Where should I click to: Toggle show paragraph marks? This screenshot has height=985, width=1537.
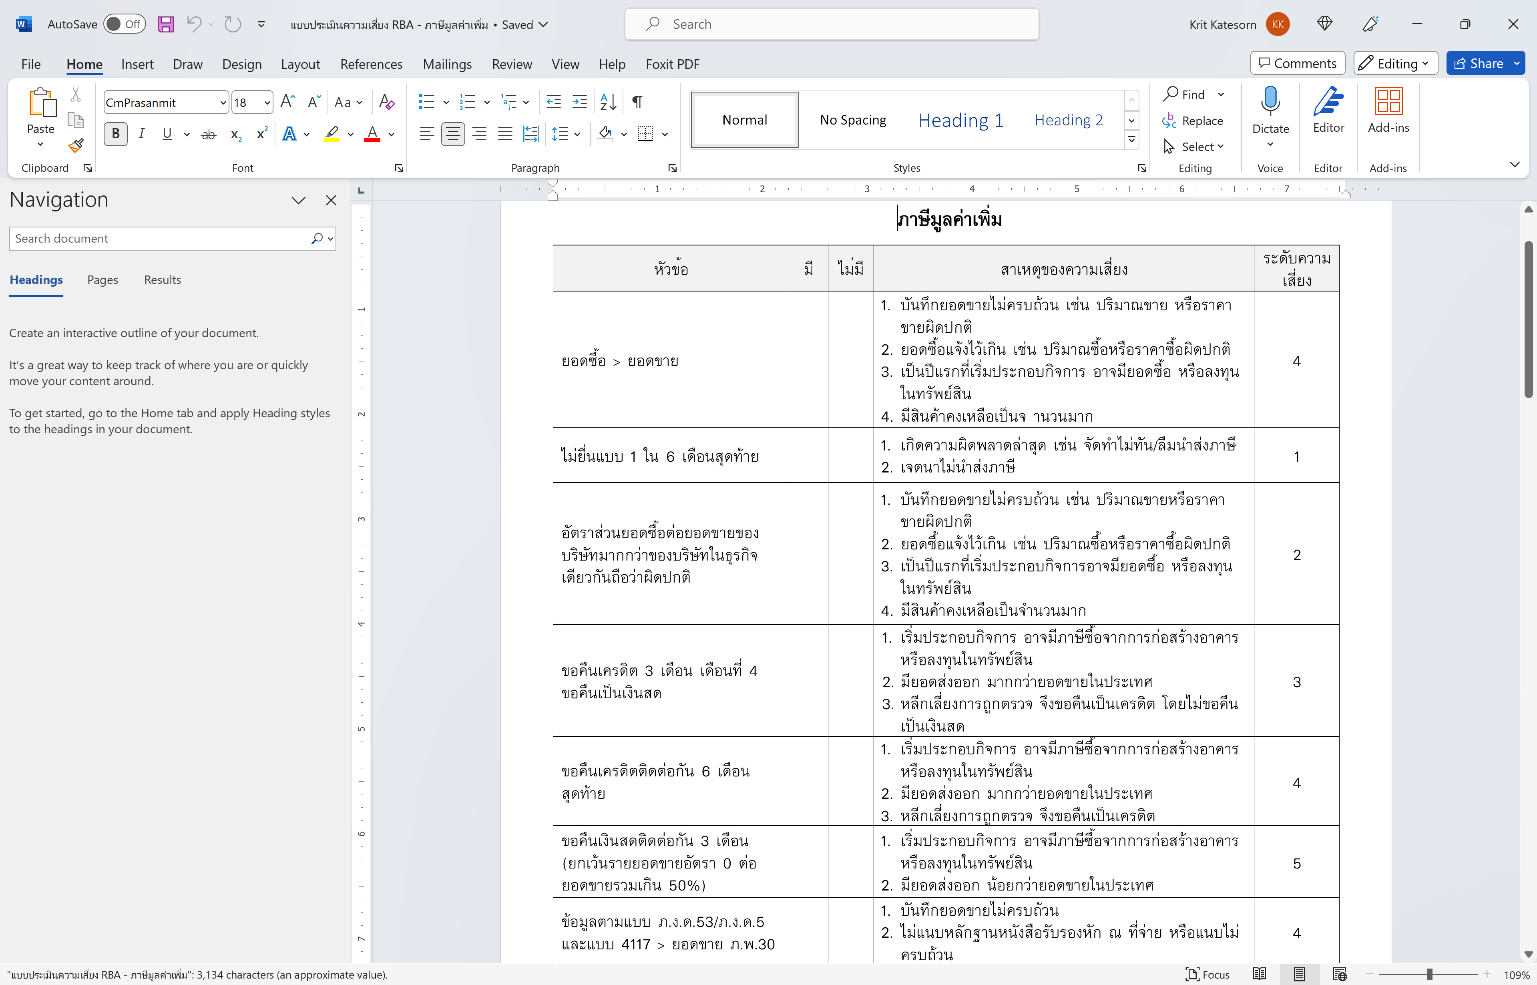[x=637, y=102]
